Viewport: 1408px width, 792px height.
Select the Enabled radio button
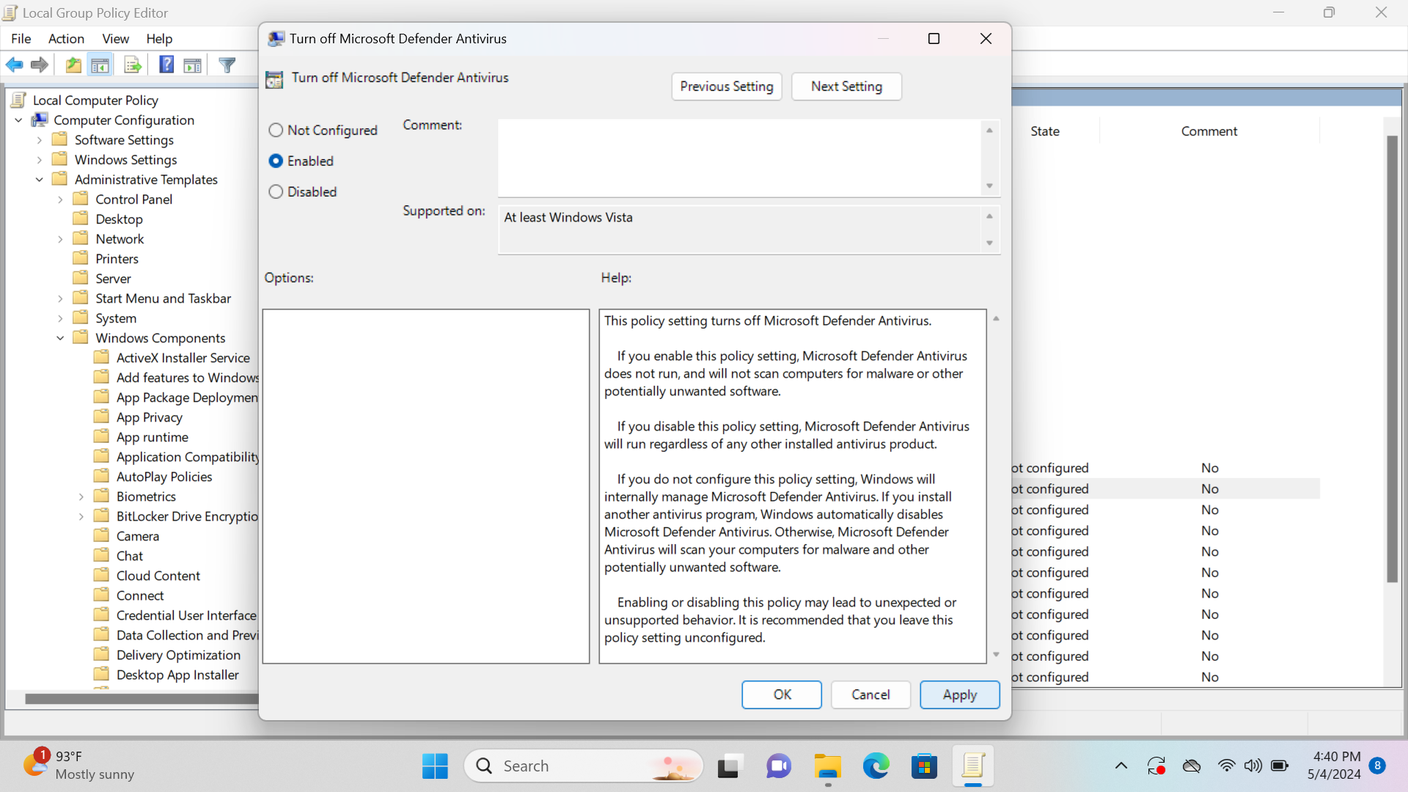276,161
